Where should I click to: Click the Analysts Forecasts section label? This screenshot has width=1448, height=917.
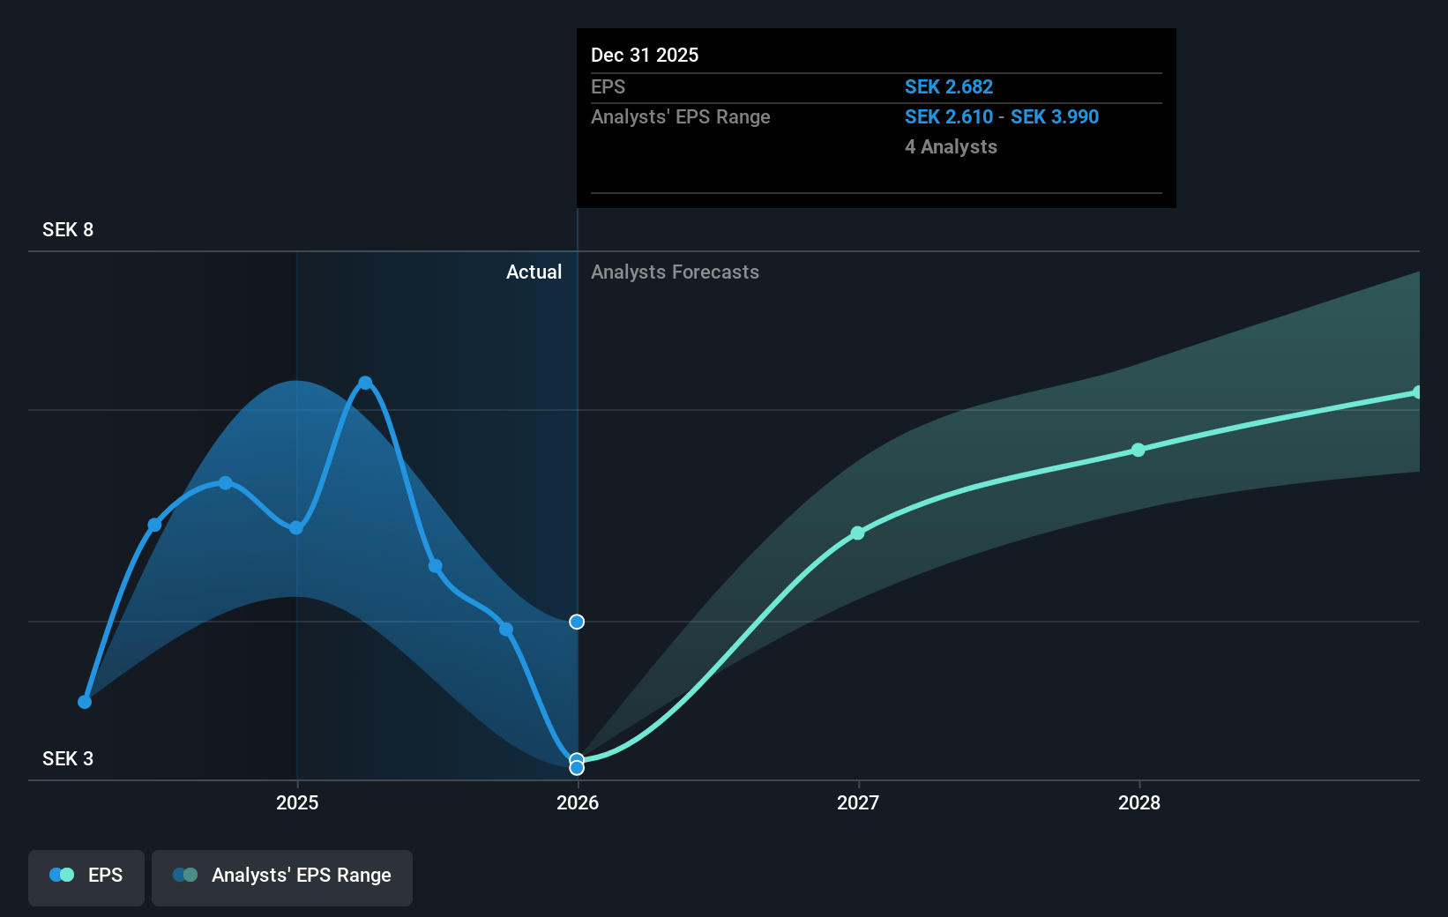click(675, 272)
